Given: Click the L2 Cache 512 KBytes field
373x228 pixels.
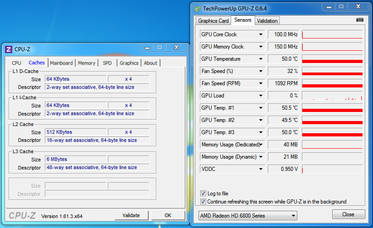Looking at the screenshot, I should pyautogui.click(x=76, y=132).
